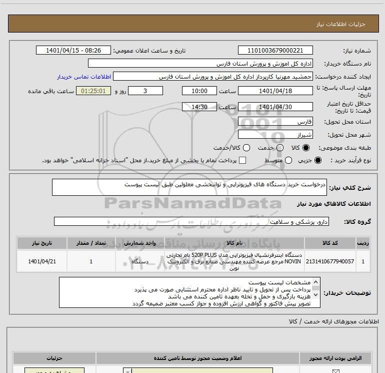Click the deadline time field 10:00

pos(199,91)
